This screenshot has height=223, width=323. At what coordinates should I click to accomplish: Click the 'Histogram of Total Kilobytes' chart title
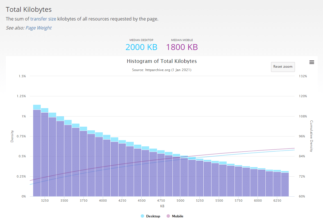tap(162, 61)
